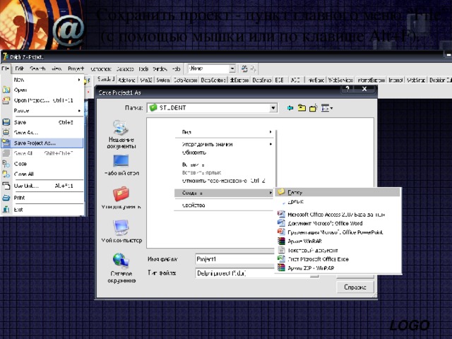The height and width of the screenshot is (339, 452).
Task: Select My Computer in the places bar
Action: click(121, 228)
